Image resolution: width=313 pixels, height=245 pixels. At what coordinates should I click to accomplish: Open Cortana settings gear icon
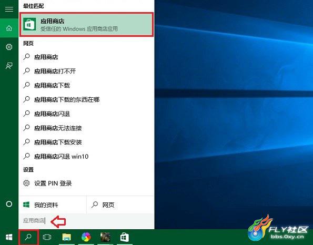[9, 47]
